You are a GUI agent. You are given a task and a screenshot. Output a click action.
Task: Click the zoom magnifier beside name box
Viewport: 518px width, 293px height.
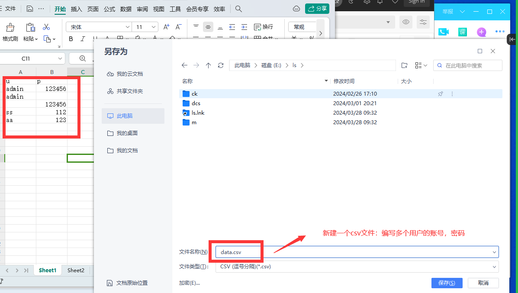point(83,58)
